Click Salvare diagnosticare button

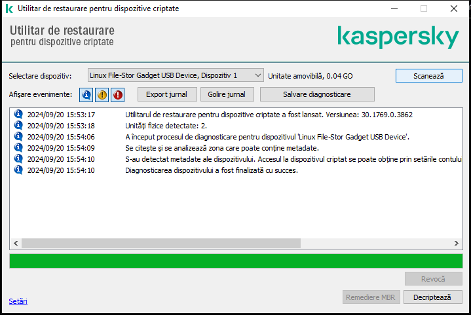point(317,94)
